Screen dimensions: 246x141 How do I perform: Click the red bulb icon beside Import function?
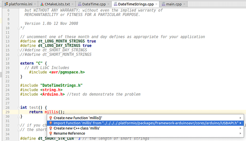pyautogui.click(x=51, y=123)
